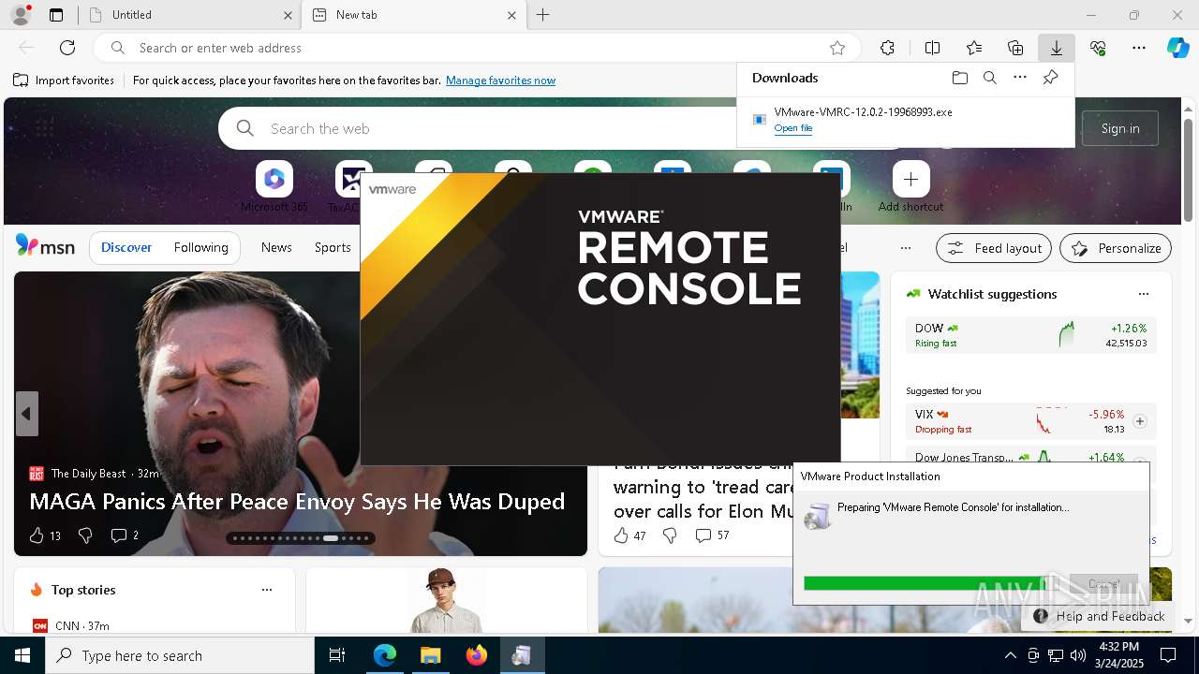Click VMware-VMRC-12.0.2 download filename
This screenshot has width=1199, height=674.
(863, 112)
